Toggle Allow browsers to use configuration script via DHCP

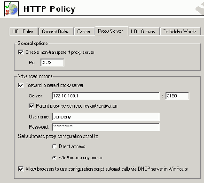pos(21,169)
